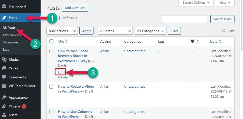Viewport: 243px width, 119px height.
Task: Click the Title column header link
Action: pos(61,41)
